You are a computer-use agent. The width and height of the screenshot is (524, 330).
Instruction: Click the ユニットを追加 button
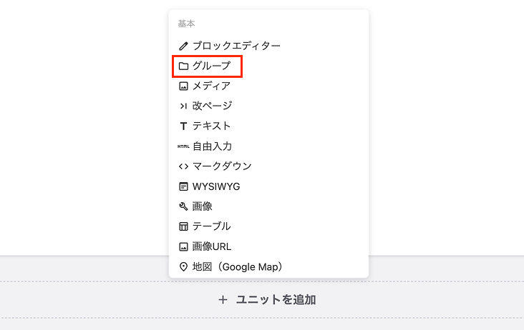point(267,300)
